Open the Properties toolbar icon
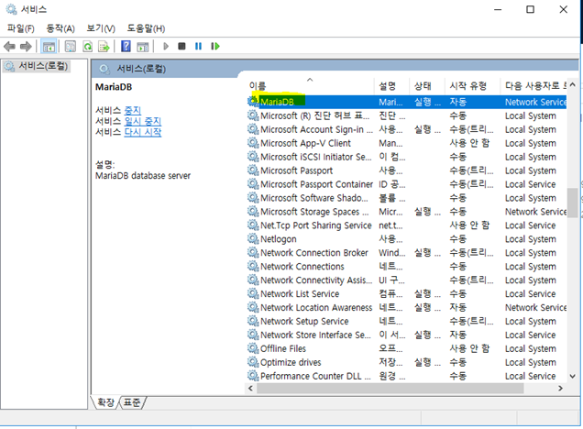Screen dimensions: 583x429 click(x=71, y=47)
